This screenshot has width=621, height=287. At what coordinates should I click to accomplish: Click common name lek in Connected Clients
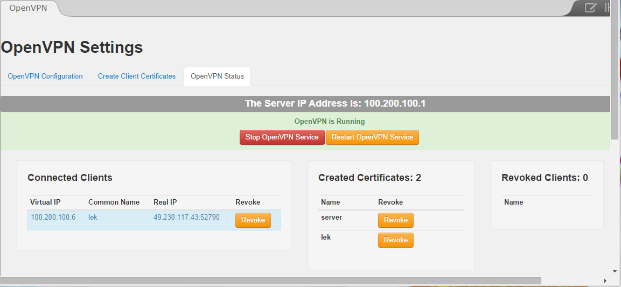coord(93,218)
